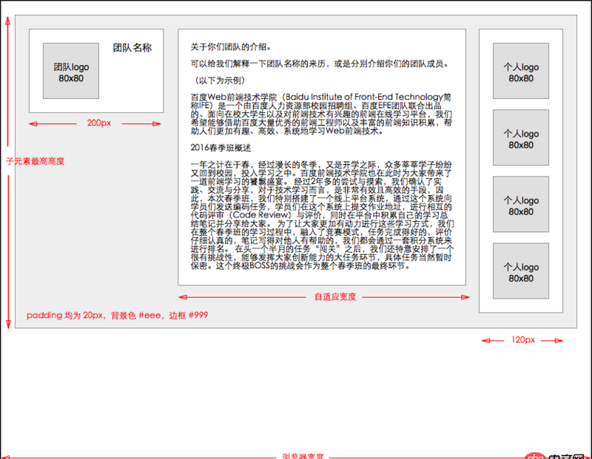Click the large article text content box

[322, 155]
